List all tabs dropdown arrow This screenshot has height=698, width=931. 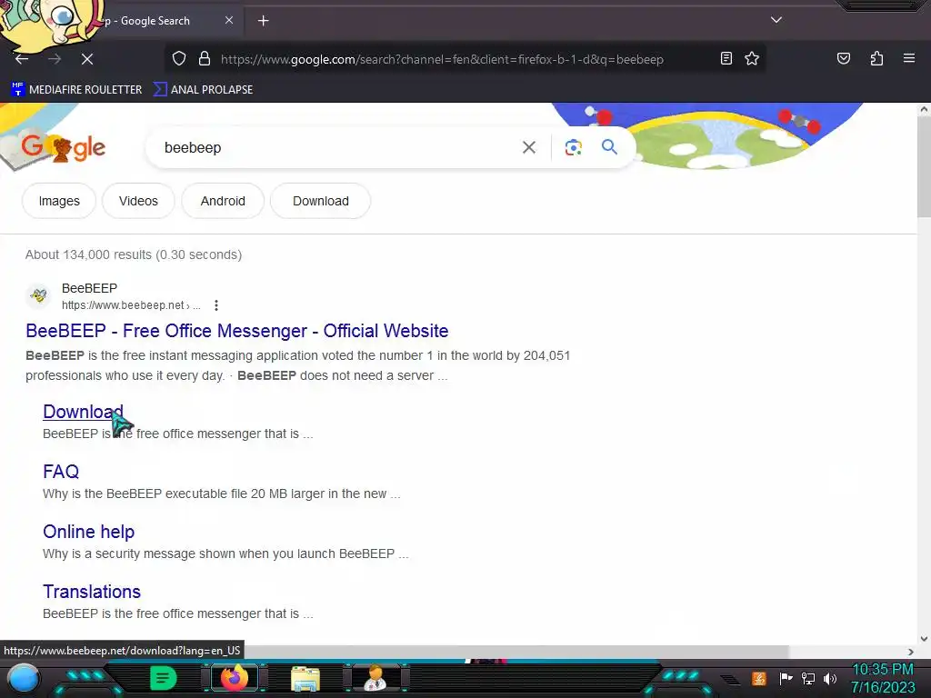point(776,20)
